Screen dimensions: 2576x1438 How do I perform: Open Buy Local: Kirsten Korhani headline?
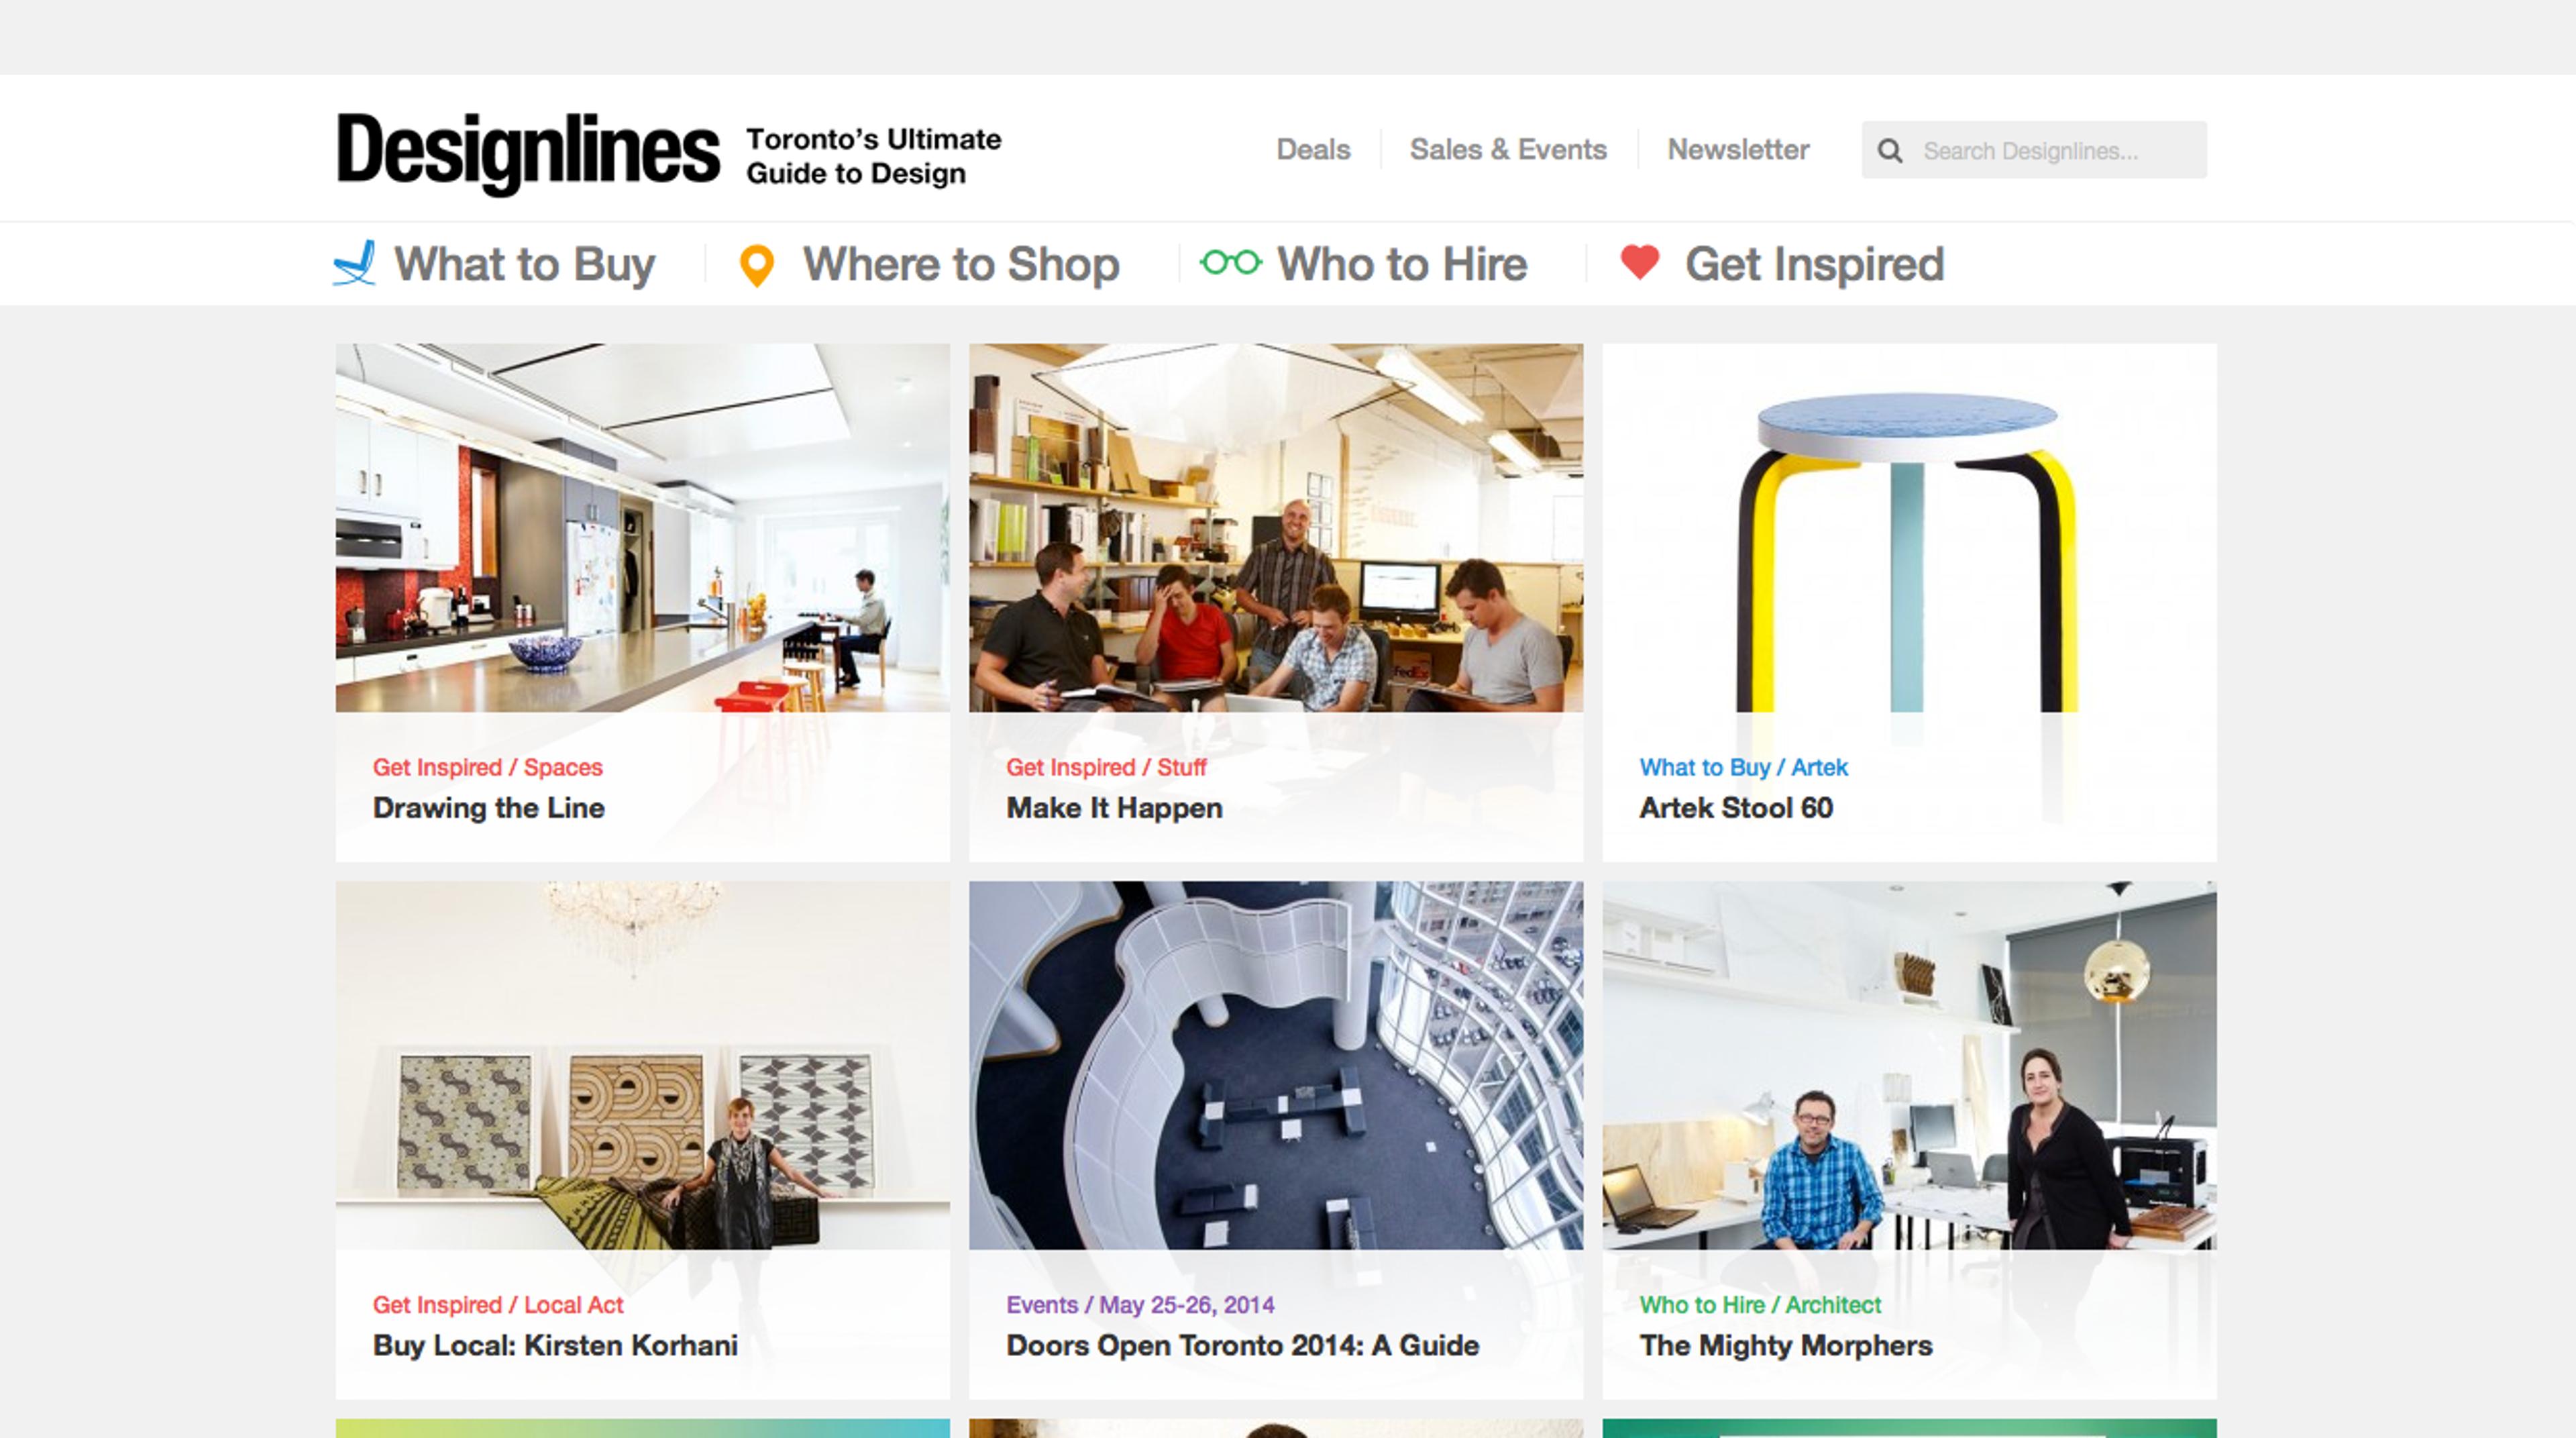555,1345
